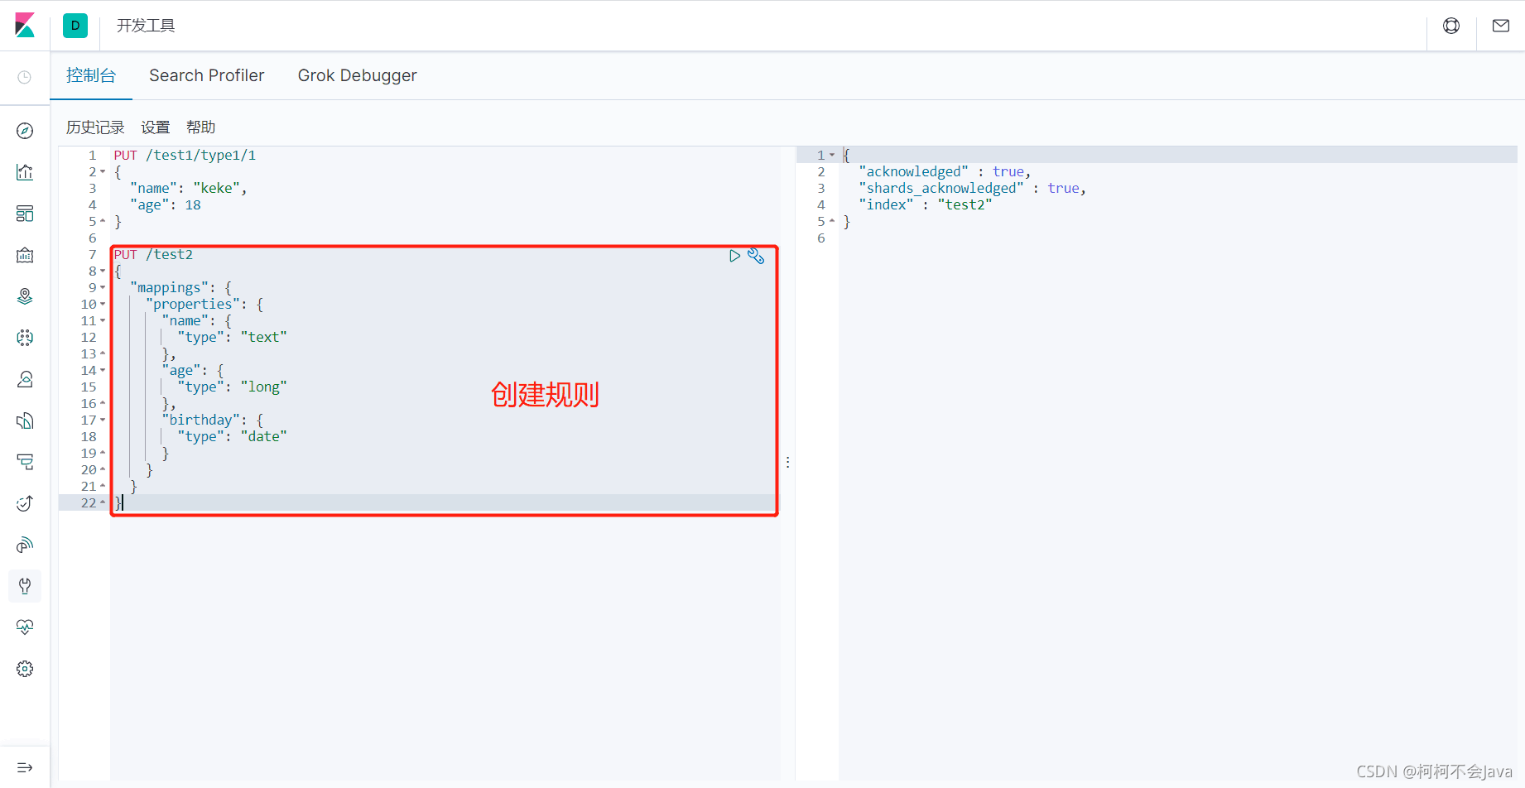Collapse the "mappings" block at line 9
The width and height of the screenshot is (1525, 788).
click(x=103, y=288)
